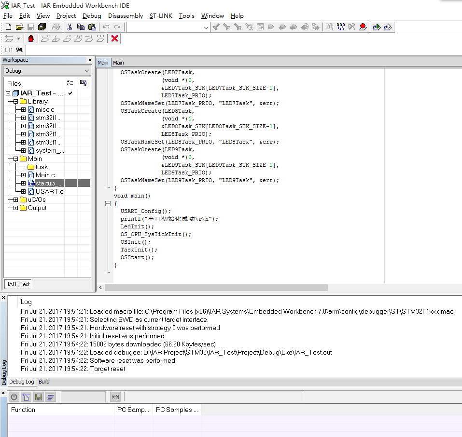The height and width of the screenshot is (437, 462).
Task: Collapse the Main folder in workspace
Action: coord(15,159)
